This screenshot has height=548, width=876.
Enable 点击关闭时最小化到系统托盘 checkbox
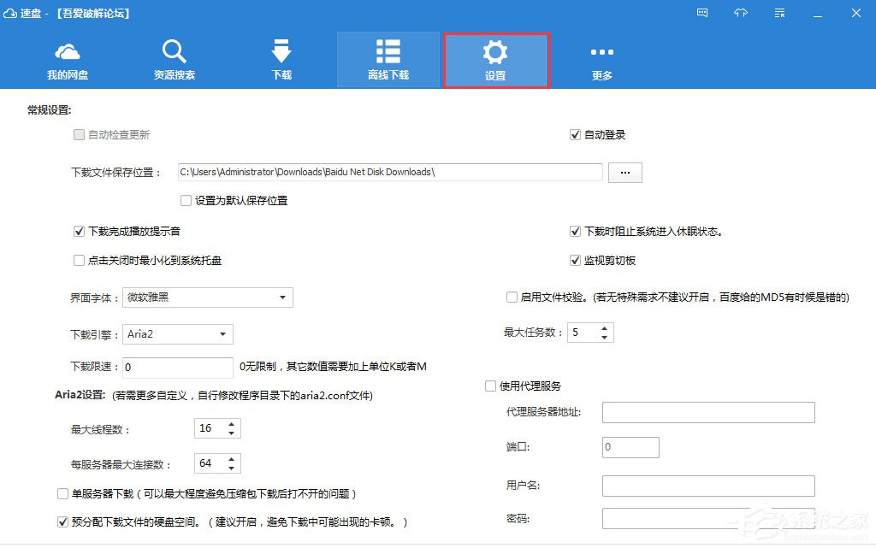(x=80, y=261)
